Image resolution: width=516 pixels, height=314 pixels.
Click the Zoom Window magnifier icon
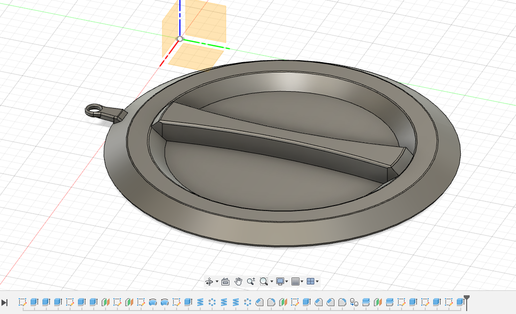(x=263, y=281)
